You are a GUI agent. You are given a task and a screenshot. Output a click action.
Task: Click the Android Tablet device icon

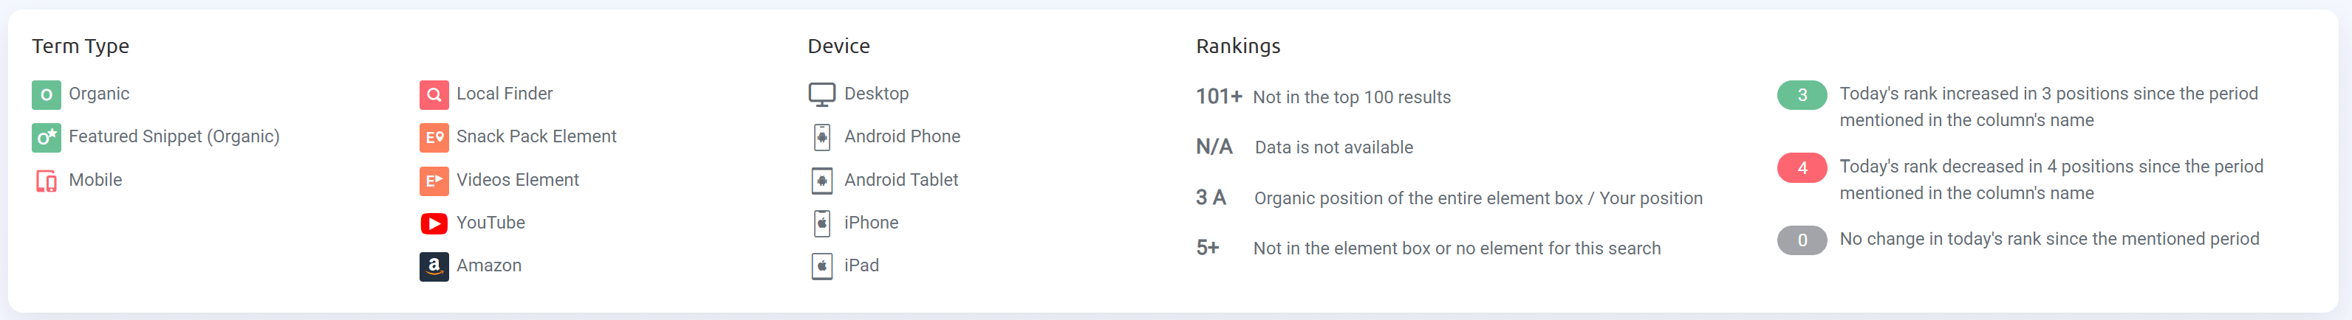(821, 181)
